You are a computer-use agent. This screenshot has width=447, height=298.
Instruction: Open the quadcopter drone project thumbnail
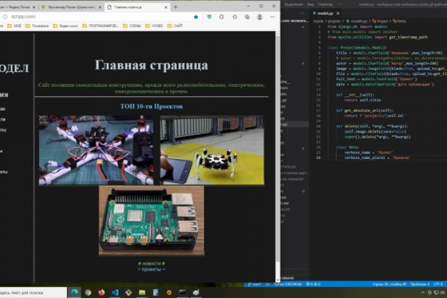point(96,150)
